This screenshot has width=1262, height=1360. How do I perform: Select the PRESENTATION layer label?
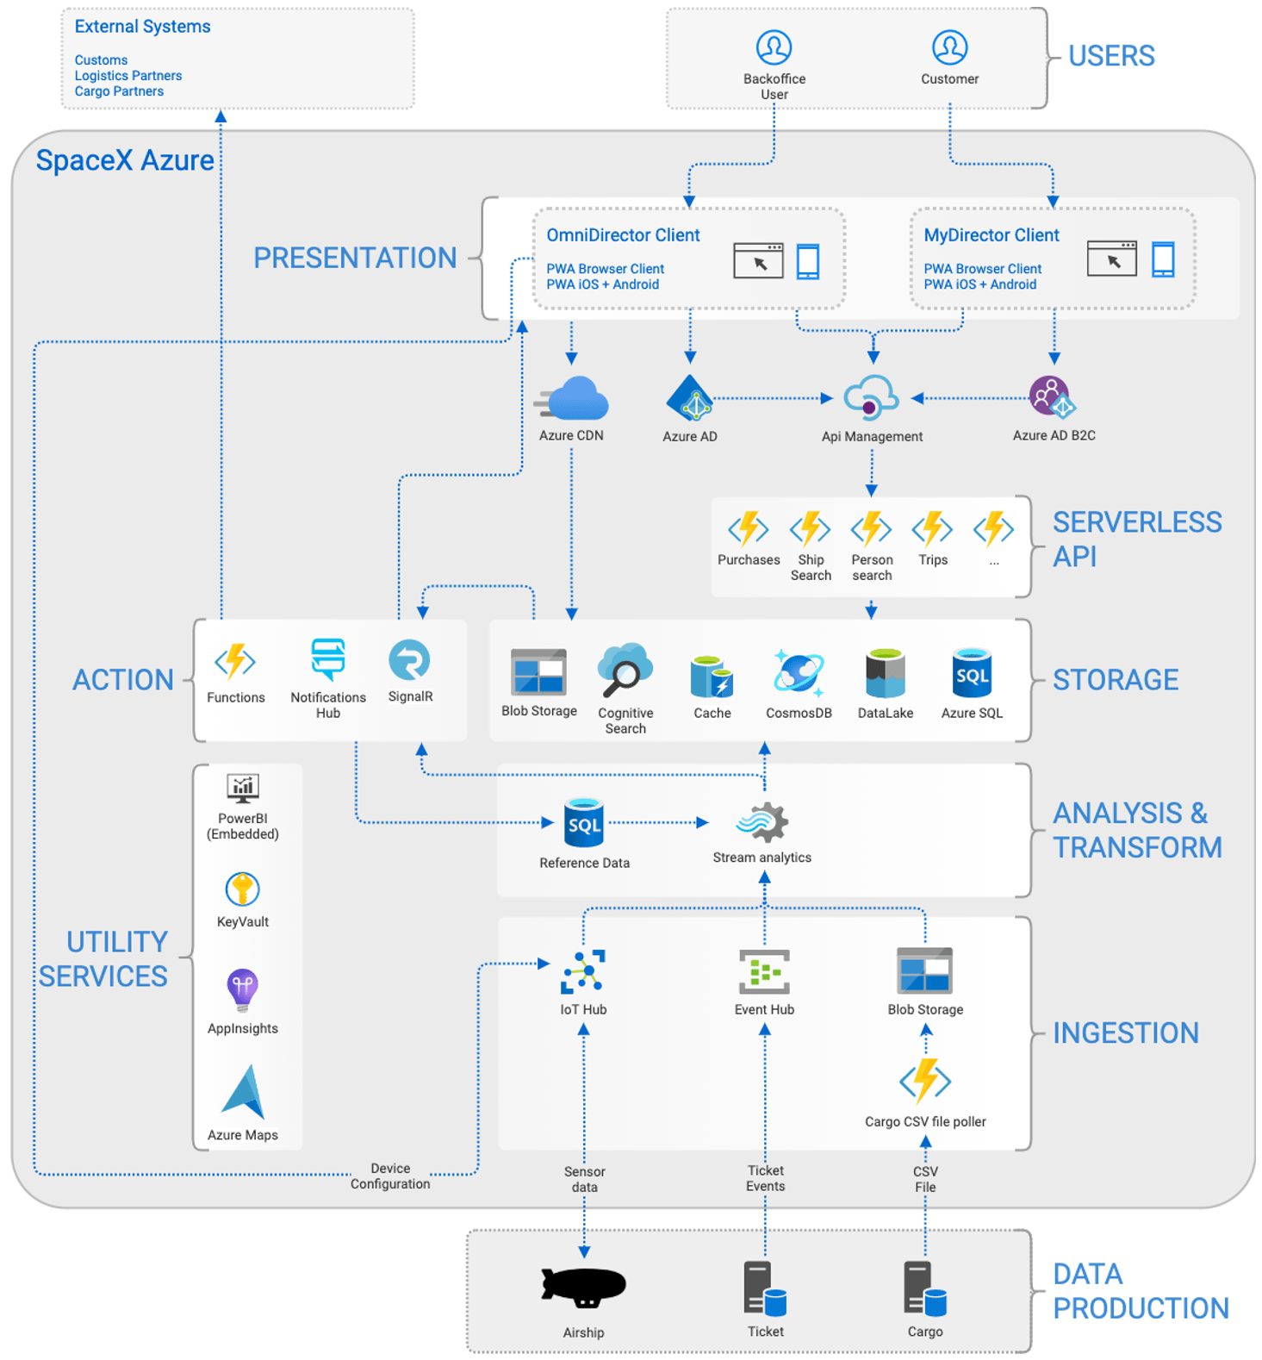(x=355, y=258)
